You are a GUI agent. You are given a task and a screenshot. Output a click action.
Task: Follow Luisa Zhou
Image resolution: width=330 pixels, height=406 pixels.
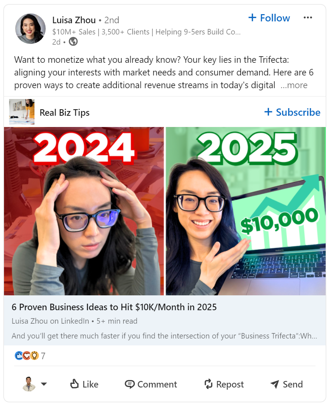[x=269, y=18]
